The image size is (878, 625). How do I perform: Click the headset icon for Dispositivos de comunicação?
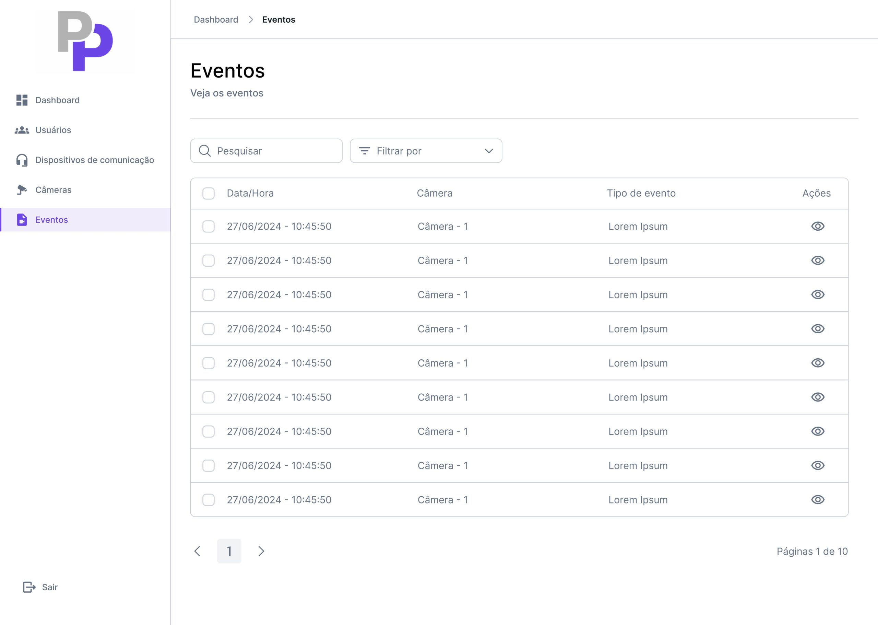[x=22, y=160]
